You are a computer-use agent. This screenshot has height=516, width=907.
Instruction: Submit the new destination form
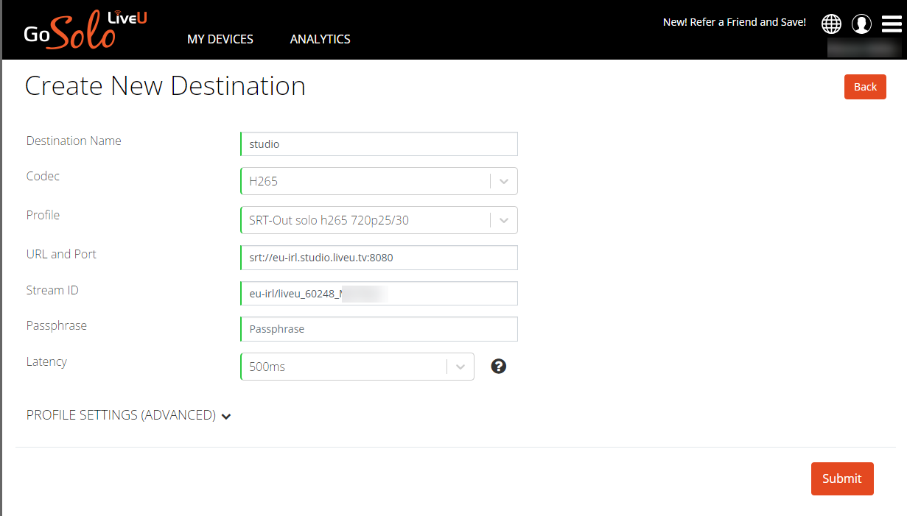[x=841, y=478]
